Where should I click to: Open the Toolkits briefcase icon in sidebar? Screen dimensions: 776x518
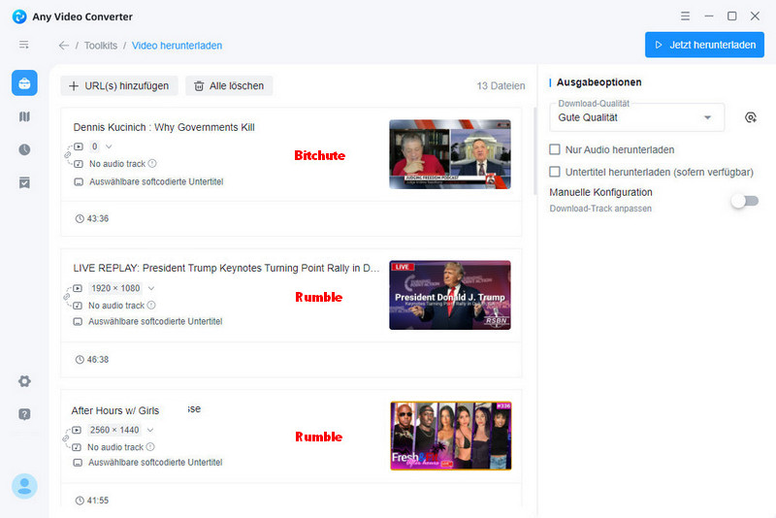24,83
